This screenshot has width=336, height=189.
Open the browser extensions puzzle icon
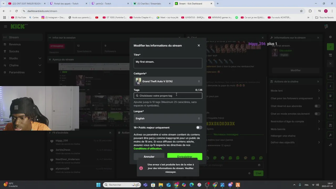point(310,11)
